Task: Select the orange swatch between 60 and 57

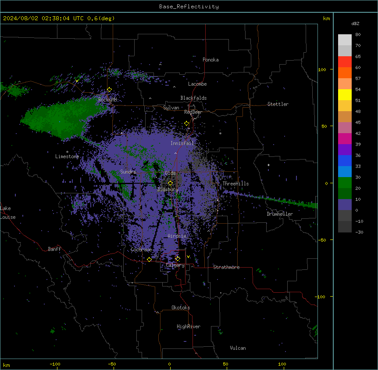Action: pyautogui.click(x=345, y=73)
